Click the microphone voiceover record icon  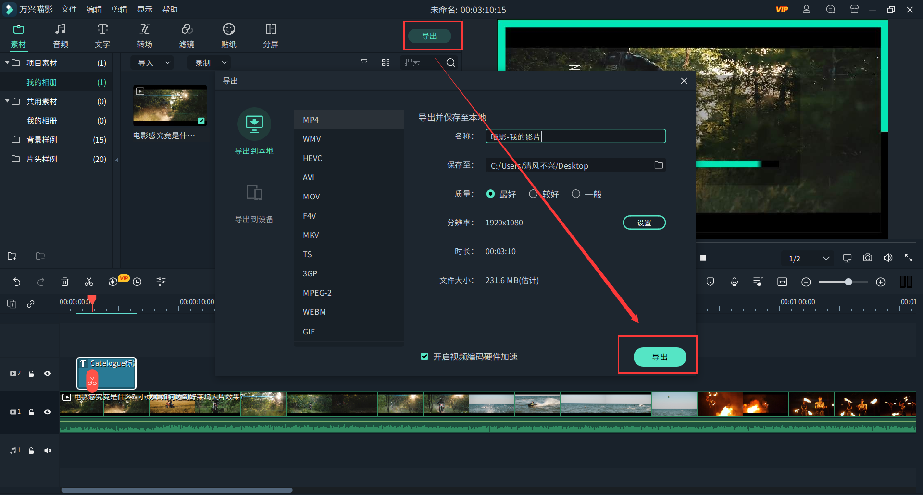click(x=734, y=282)
